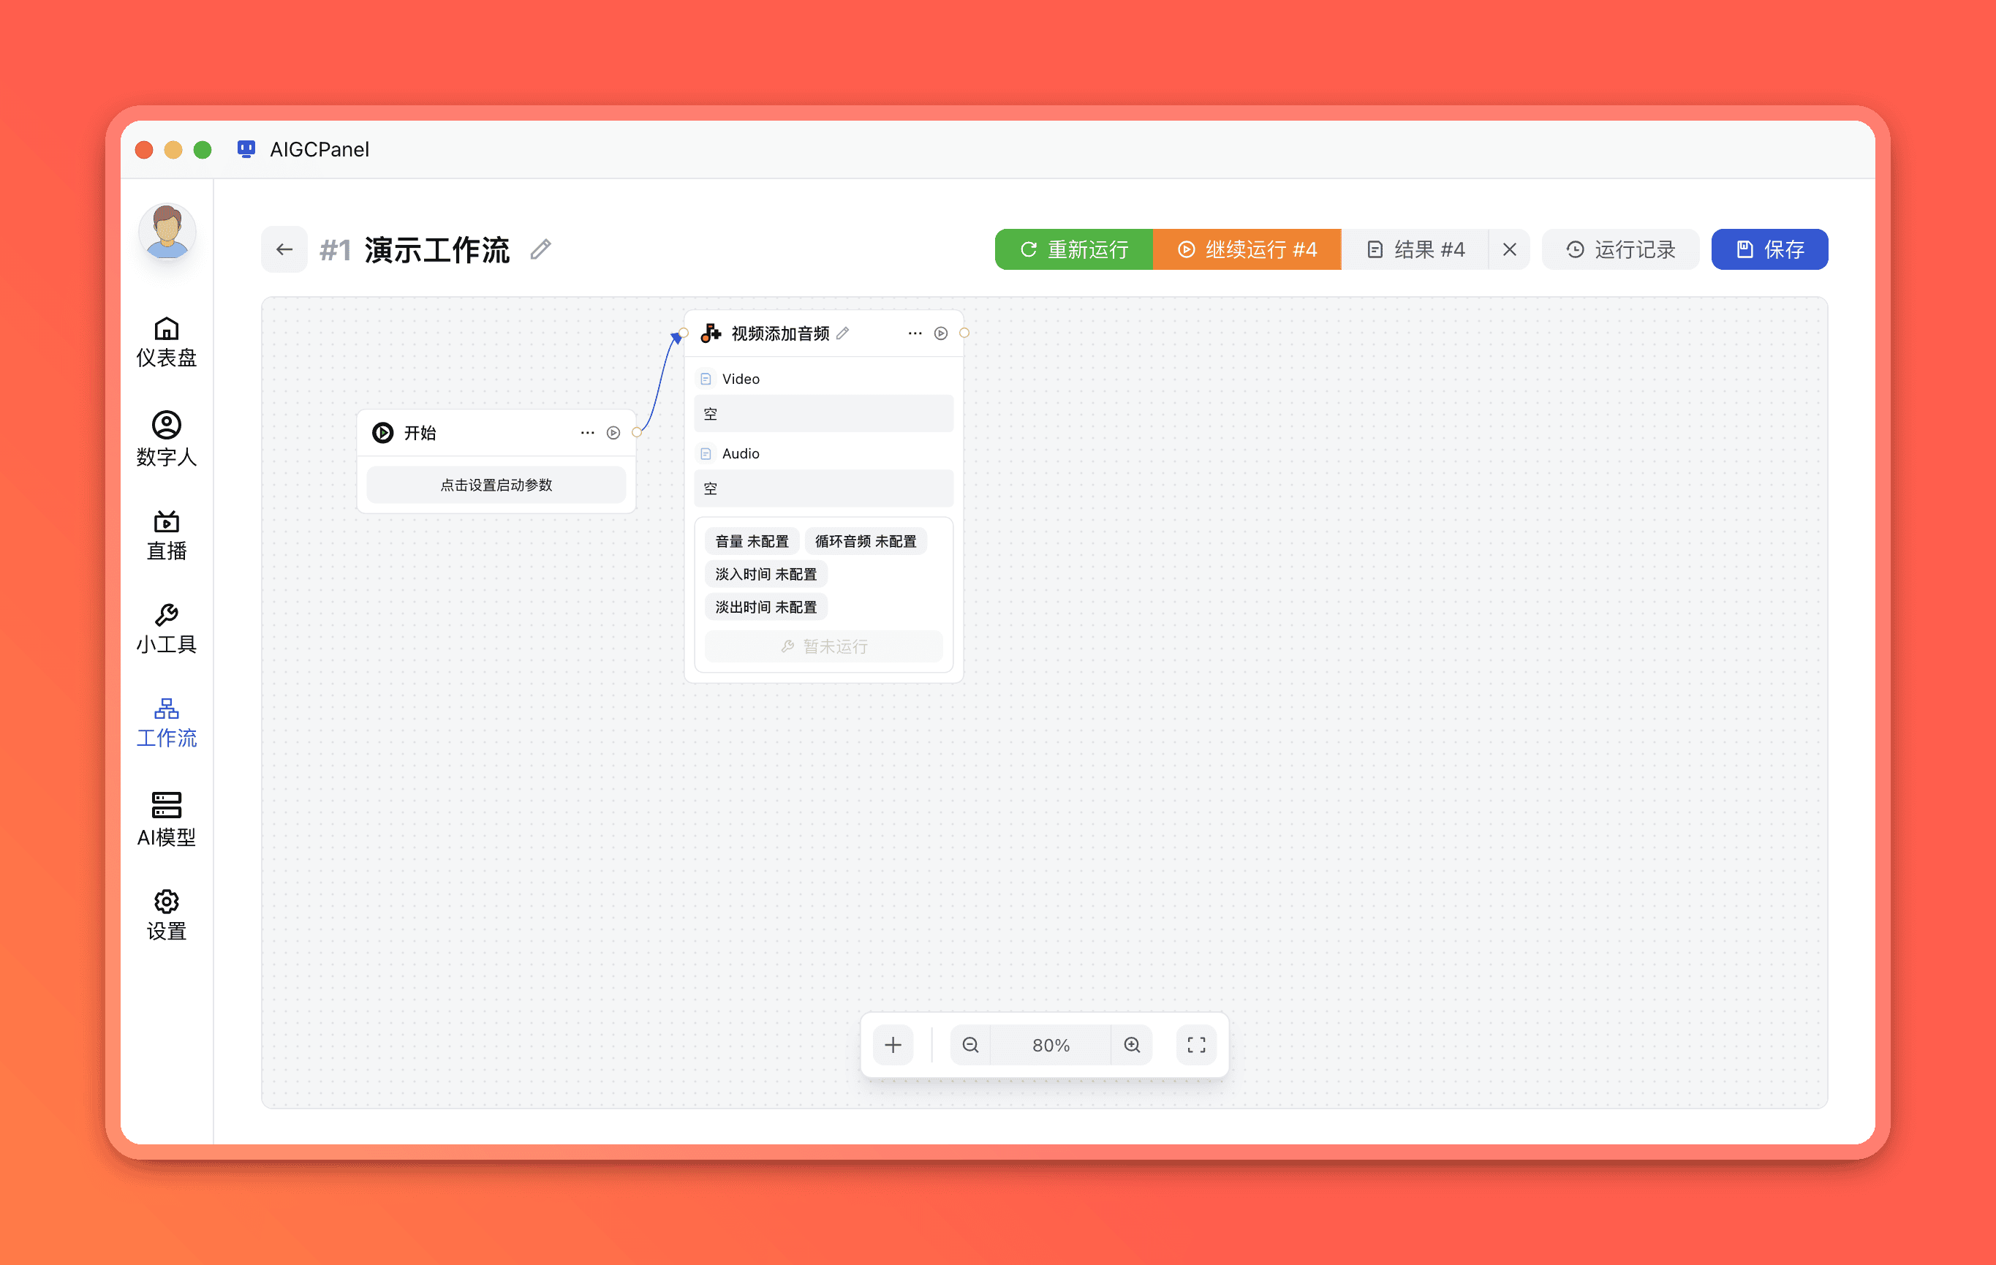Click the Video input field showing 空
The height and width of the screenshot is (1265, 1996).
[823, 414]
